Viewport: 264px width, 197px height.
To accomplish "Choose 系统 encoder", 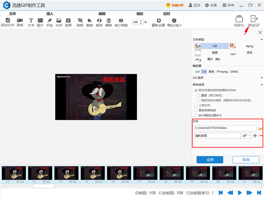I will click(x=211, y=72).
